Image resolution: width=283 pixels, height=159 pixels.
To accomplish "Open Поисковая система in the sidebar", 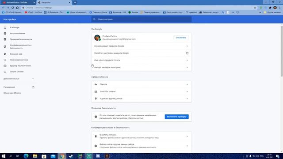I will click(x=18, y=60).
